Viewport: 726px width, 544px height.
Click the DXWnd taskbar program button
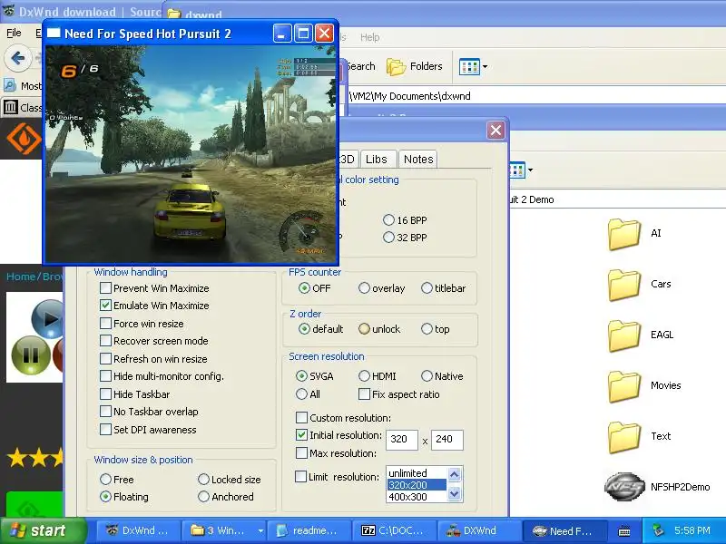pos(479,530)
